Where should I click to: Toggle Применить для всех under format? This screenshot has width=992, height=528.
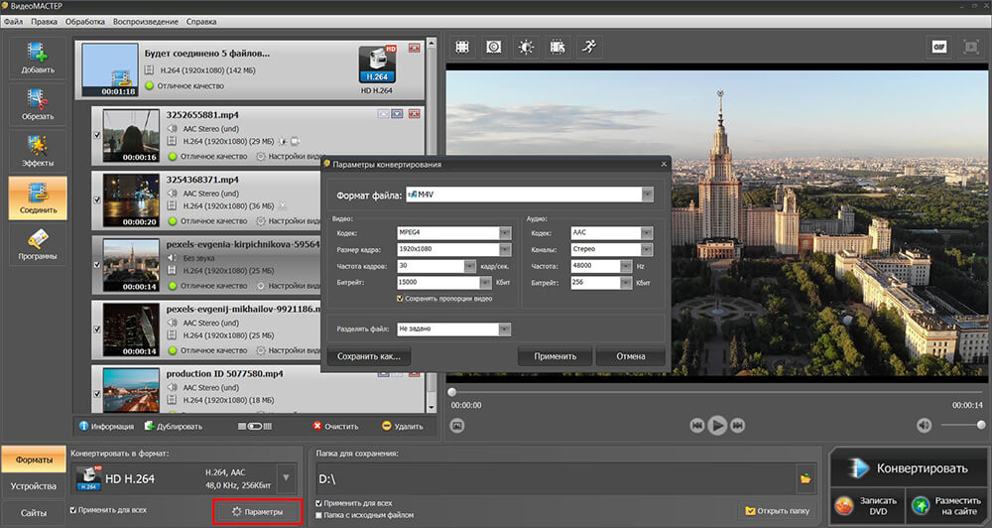click(x=73, y=510)
